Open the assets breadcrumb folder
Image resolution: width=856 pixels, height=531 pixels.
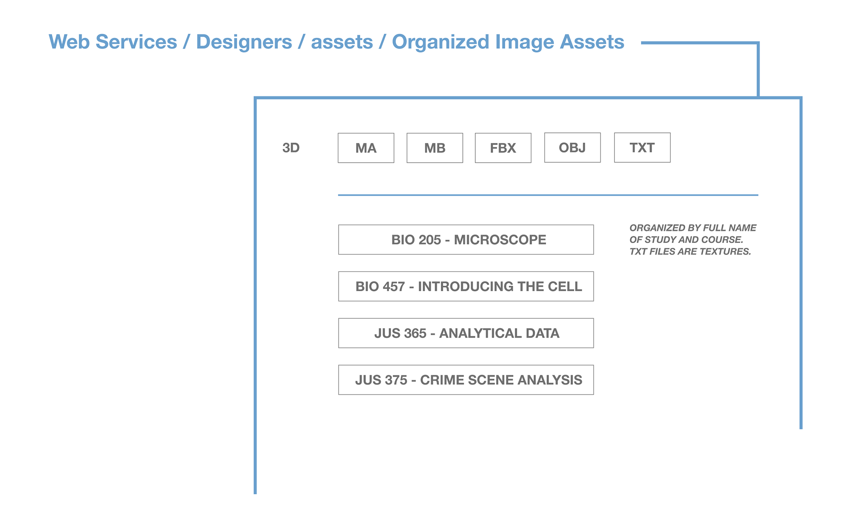[x=342, y=42]
